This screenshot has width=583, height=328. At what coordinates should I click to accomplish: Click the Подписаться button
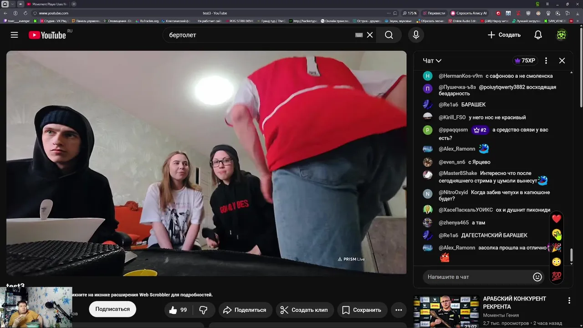[113, 309]
